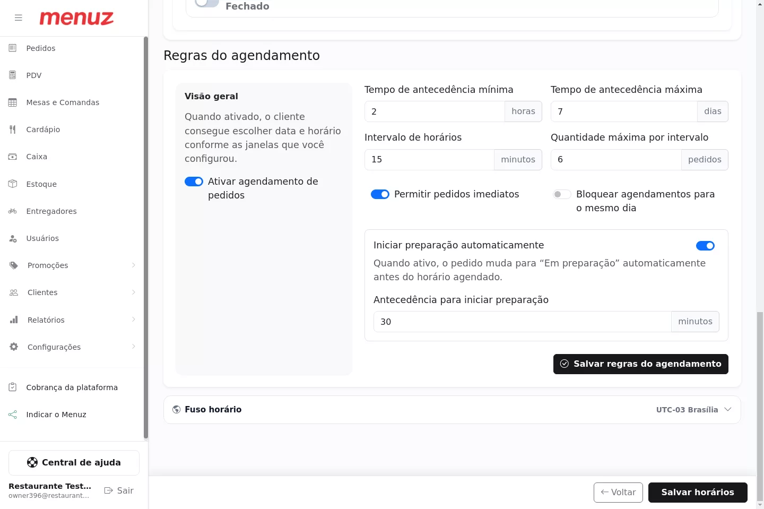Click Intervalo de horários input
Screen dimensions: 764x509
[x=429, y=160]
